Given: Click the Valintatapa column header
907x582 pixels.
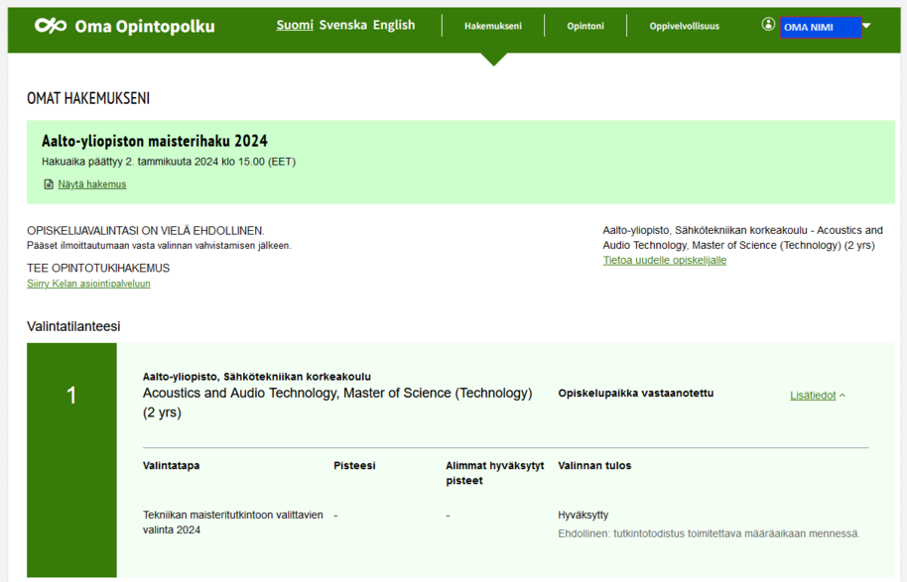Looking at the screenshot, I should pyautogui.click(x=172, y=465).
